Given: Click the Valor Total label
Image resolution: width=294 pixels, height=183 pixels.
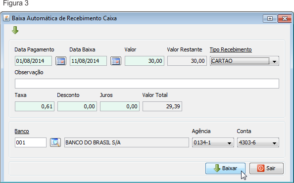Looking at the screenshot, I should 155,95.
